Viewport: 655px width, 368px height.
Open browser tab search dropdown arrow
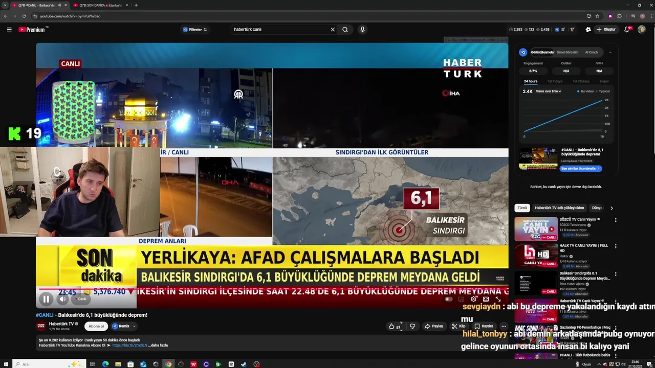point(5,5)
